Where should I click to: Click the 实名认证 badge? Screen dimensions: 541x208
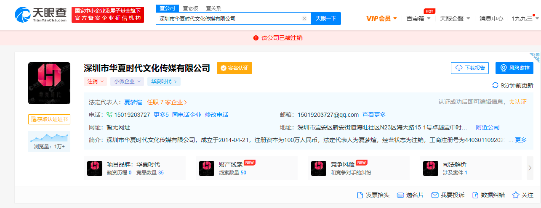pos(235,68)
